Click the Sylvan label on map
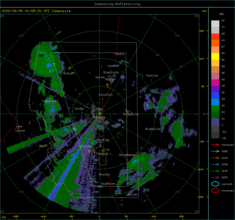235x220 pixels. coord(100,77)
